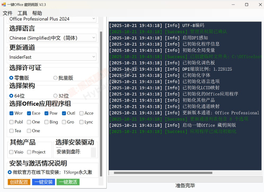264x192 pixels.
Task: Open the Chinese (Simplified) language dropdown
Action: pyautogui.click(x=52, y=38)
